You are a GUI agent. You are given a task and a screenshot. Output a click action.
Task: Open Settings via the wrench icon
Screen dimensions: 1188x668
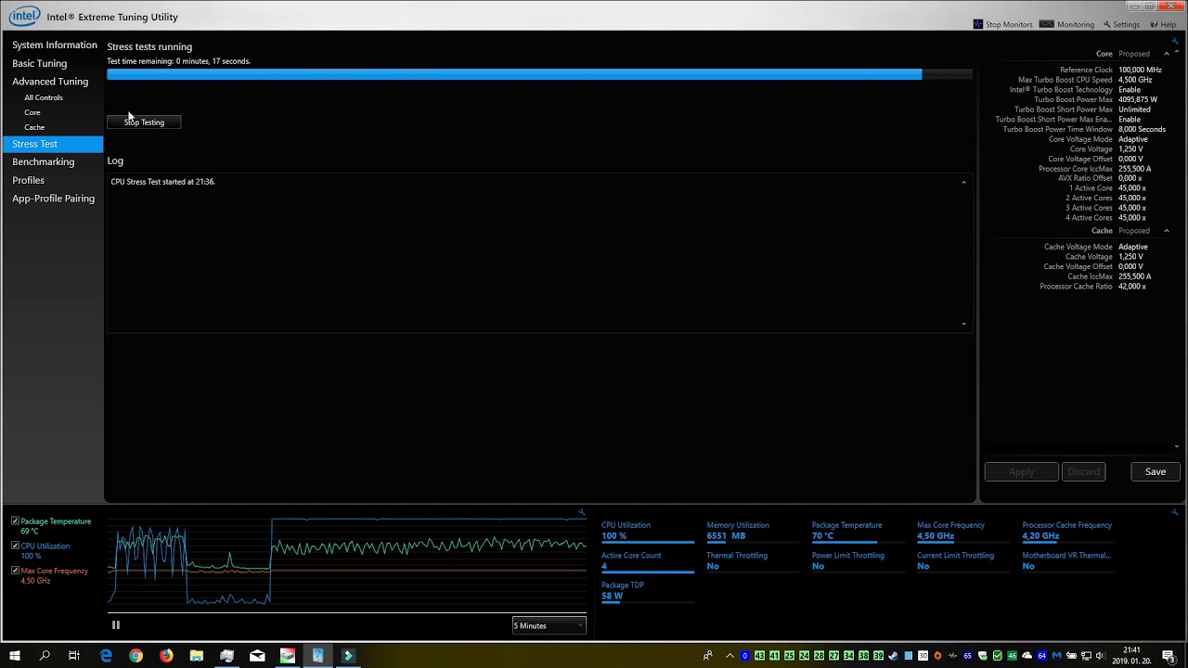tap(1106, 24)
